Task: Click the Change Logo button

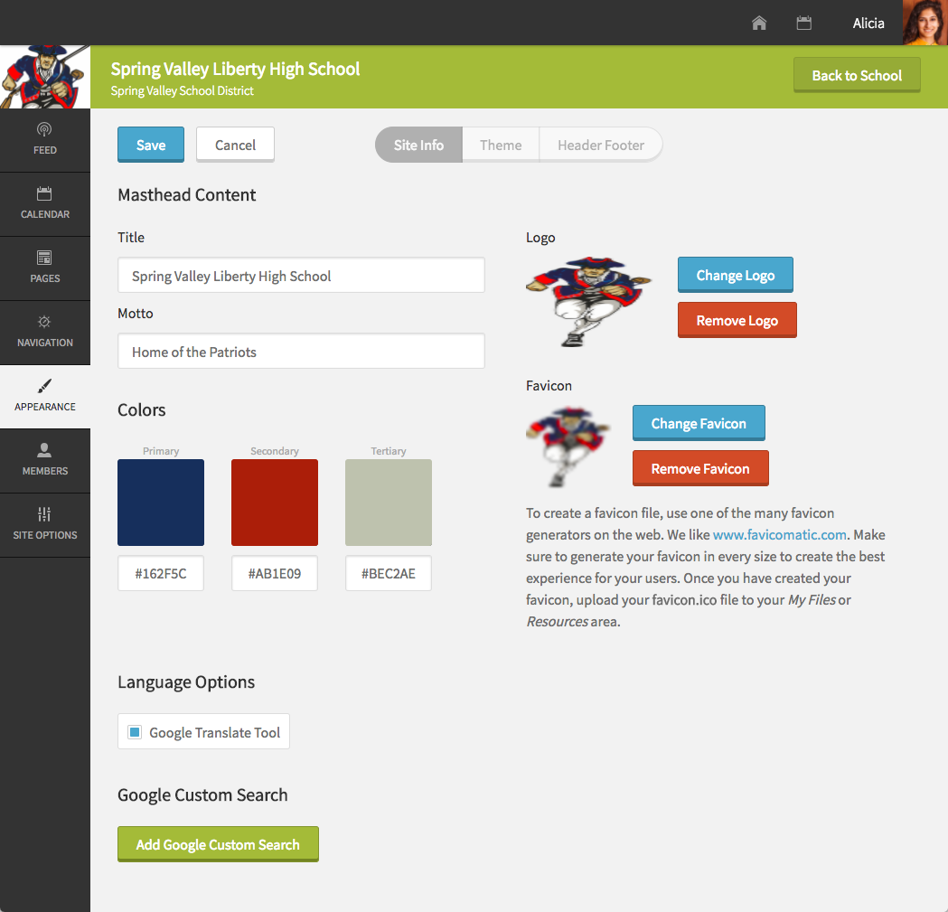Action: coord(736,275)
